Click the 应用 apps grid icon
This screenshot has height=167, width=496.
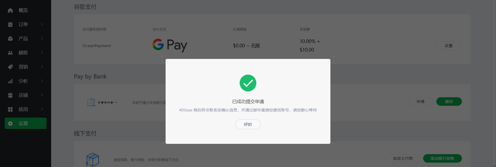pos(10,109)
